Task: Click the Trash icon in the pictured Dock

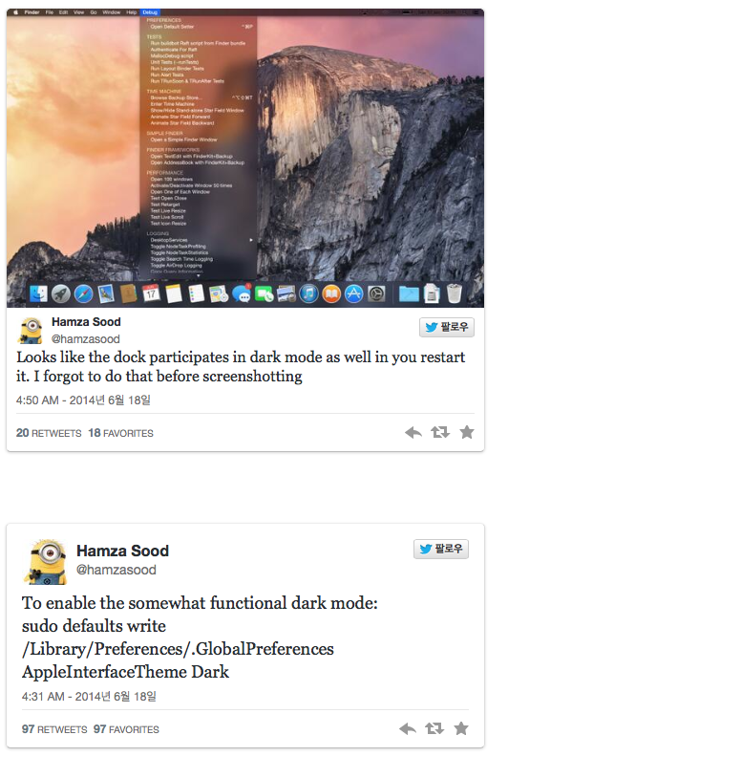Action: point(455,293)
